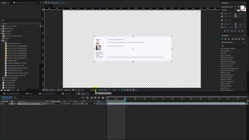Expand BCC Color & Tone category

pos(221,64)
